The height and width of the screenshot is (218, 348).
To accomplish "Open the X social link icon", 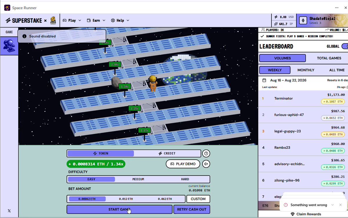I will click(9, 211).
